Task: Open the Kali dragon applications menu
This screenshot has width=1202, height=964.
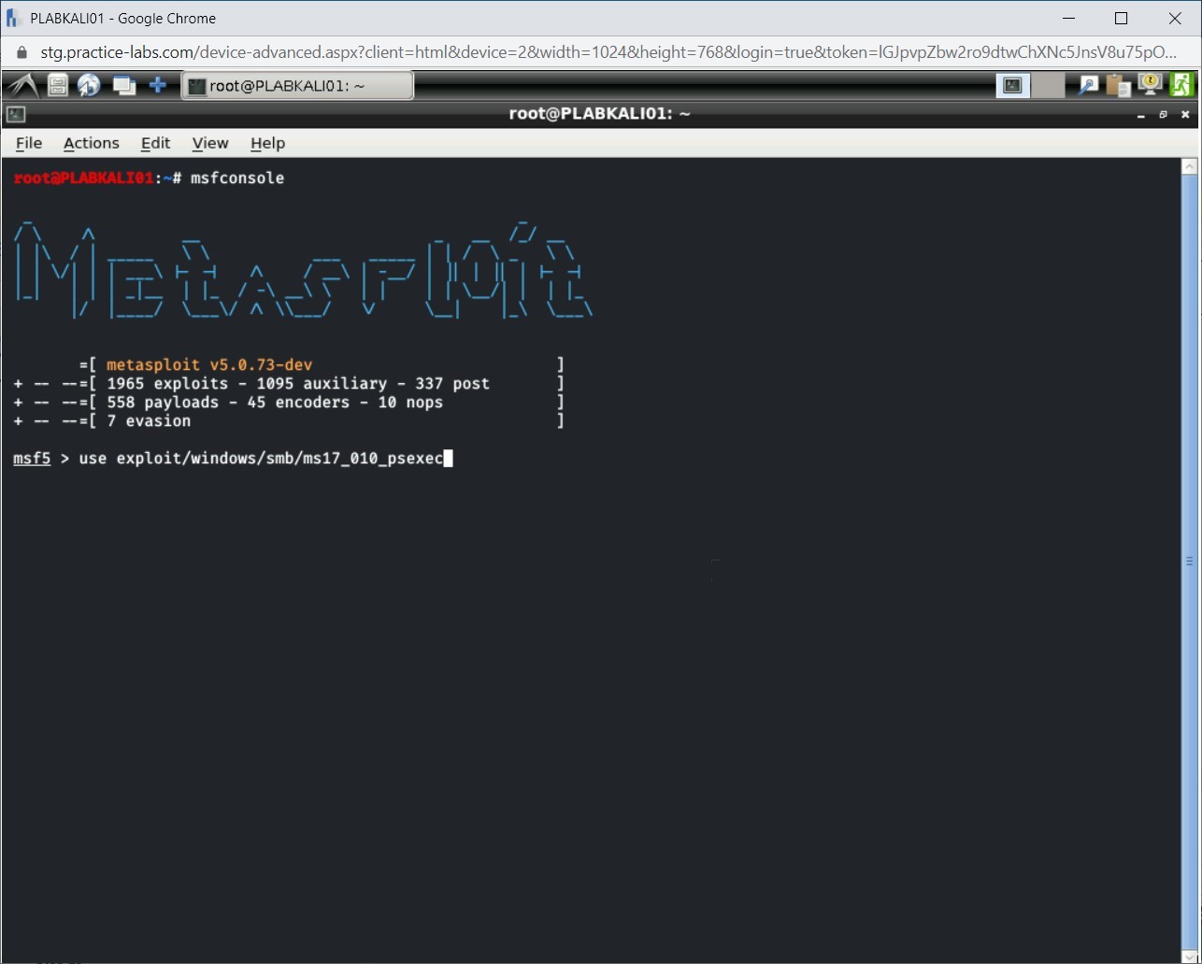Action: (x=21, y=86)
